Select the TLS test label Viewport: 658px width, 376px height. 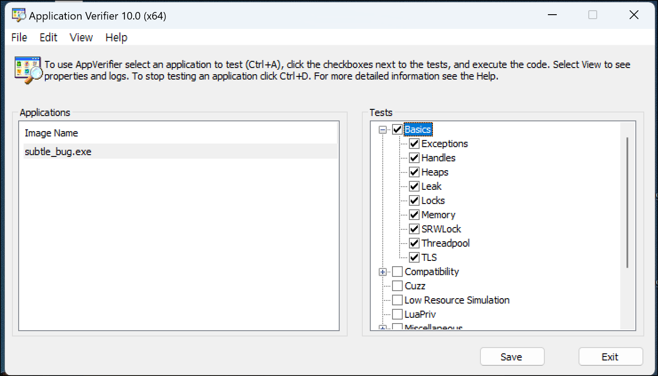click(x=429, y=257)
